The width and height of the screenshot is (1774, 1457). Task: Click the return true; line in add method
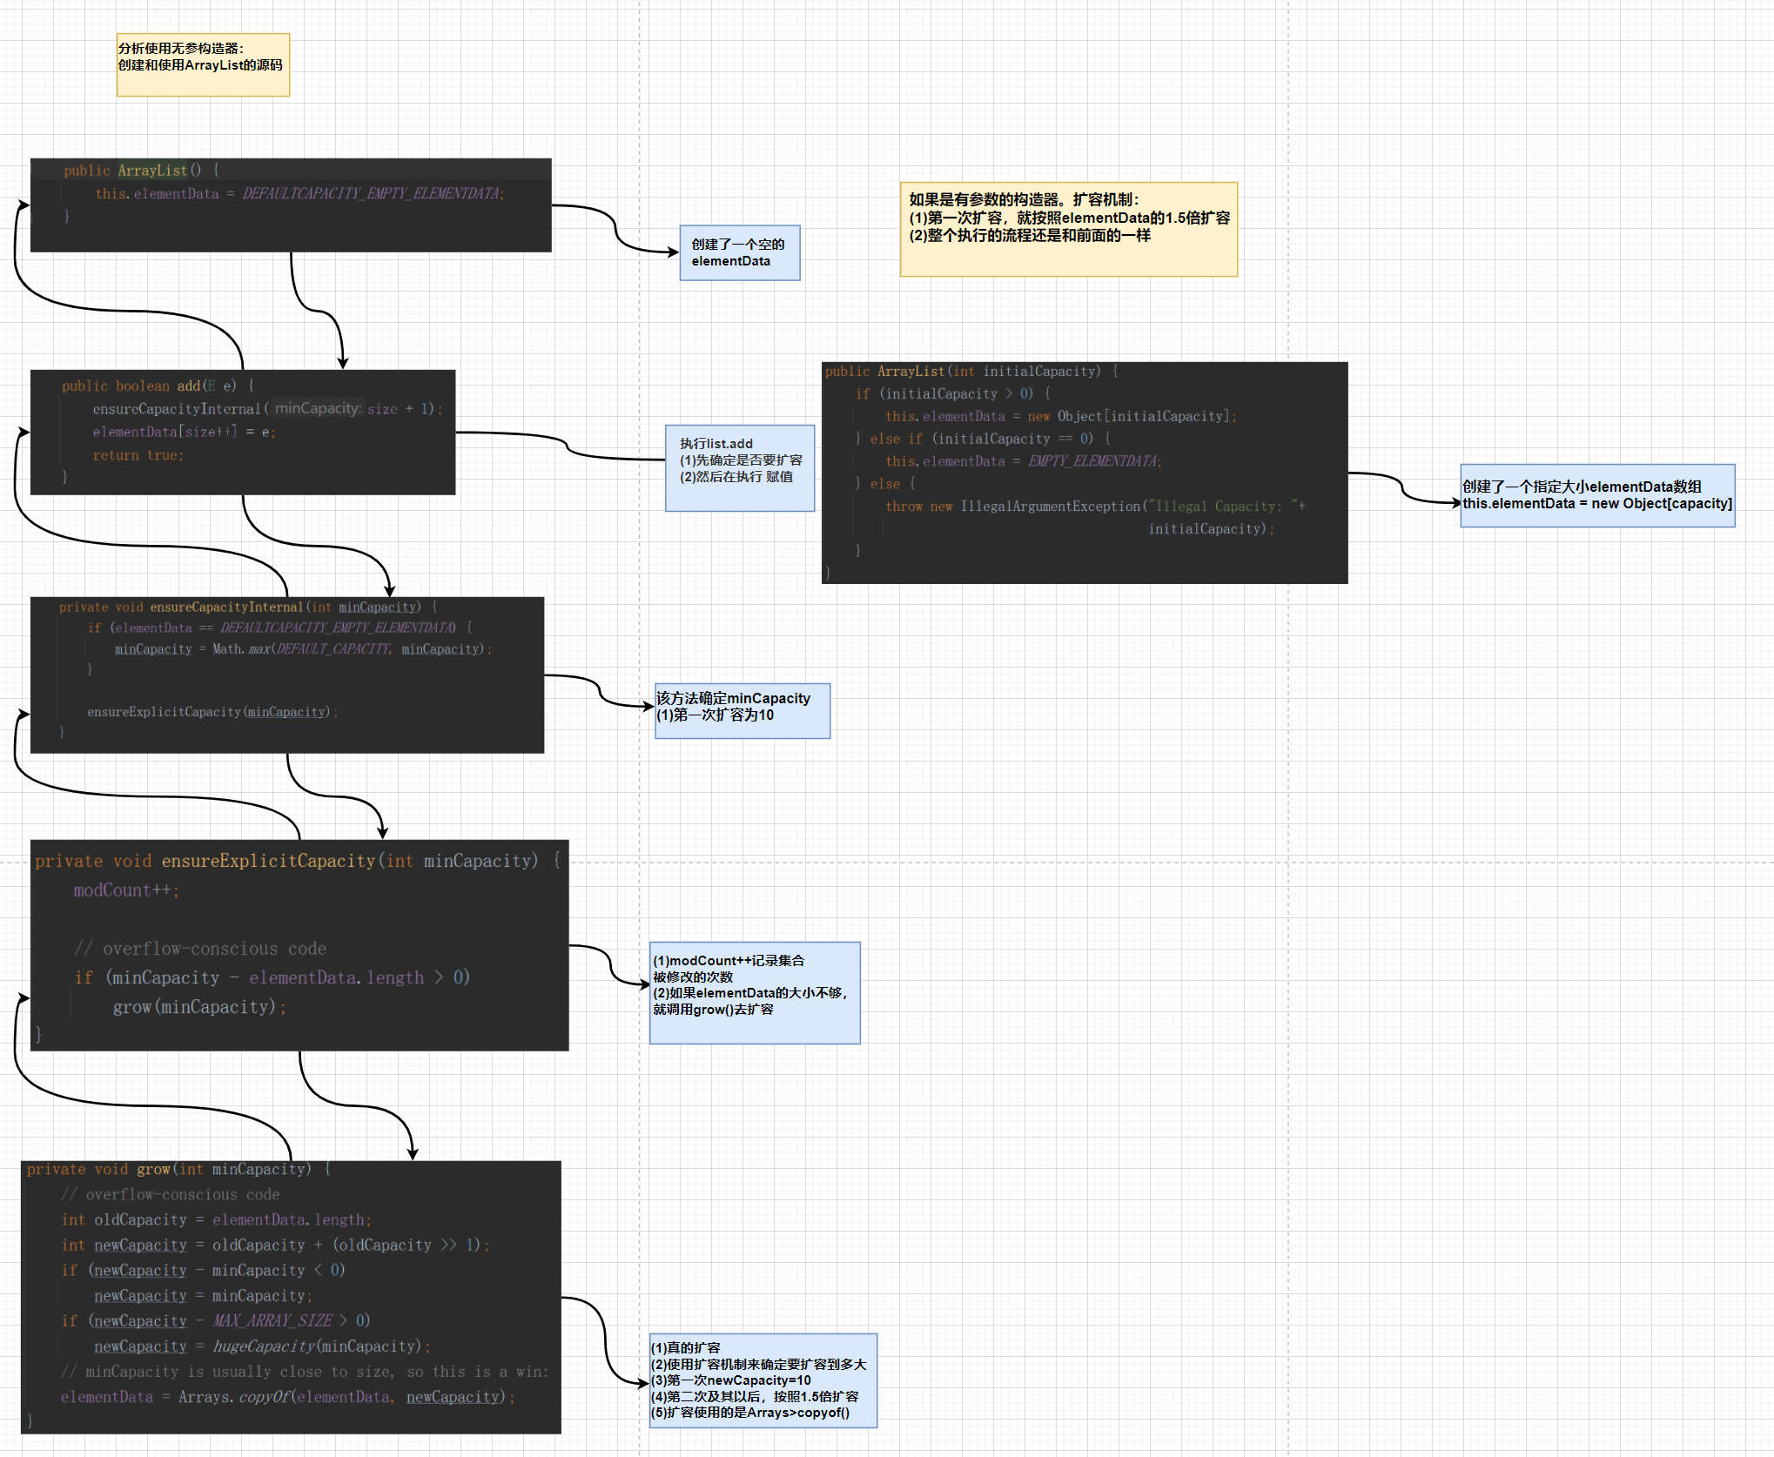click(138, 455)
